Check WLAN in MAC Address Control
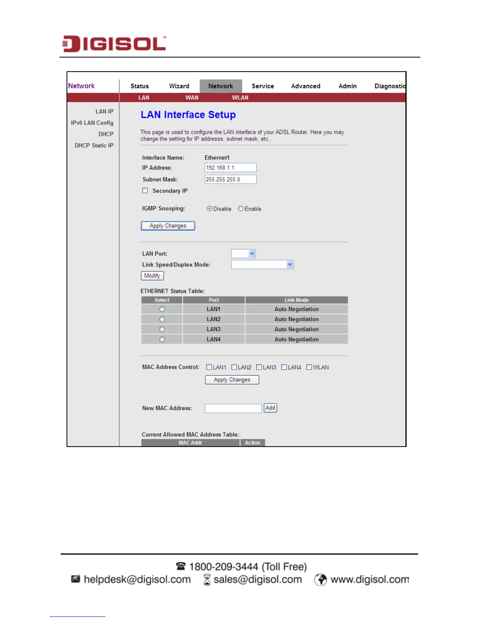This screenshot has width=479, height=620. point(309,367)
